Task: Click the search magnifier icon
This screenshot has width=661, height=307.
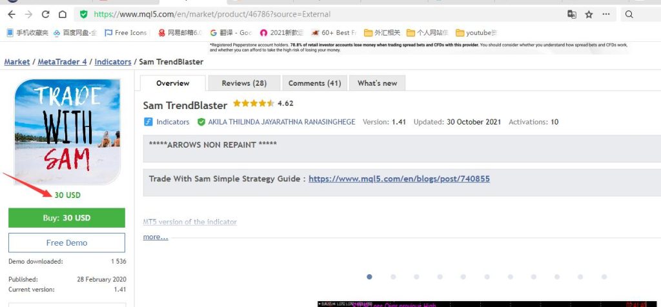Action: click(x=629, y=14)
